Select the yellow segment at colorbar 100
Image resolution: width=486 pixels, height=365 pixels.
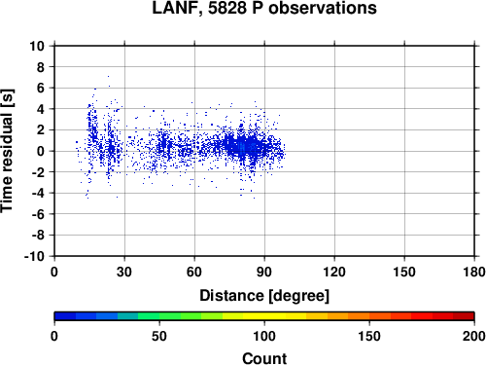coord(264,316)
